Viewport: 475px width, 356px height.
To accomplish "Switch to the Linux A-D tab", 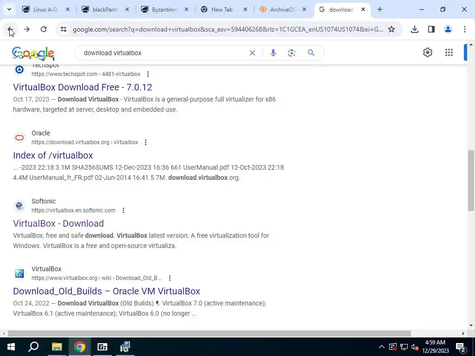I will tap(45, 10).
